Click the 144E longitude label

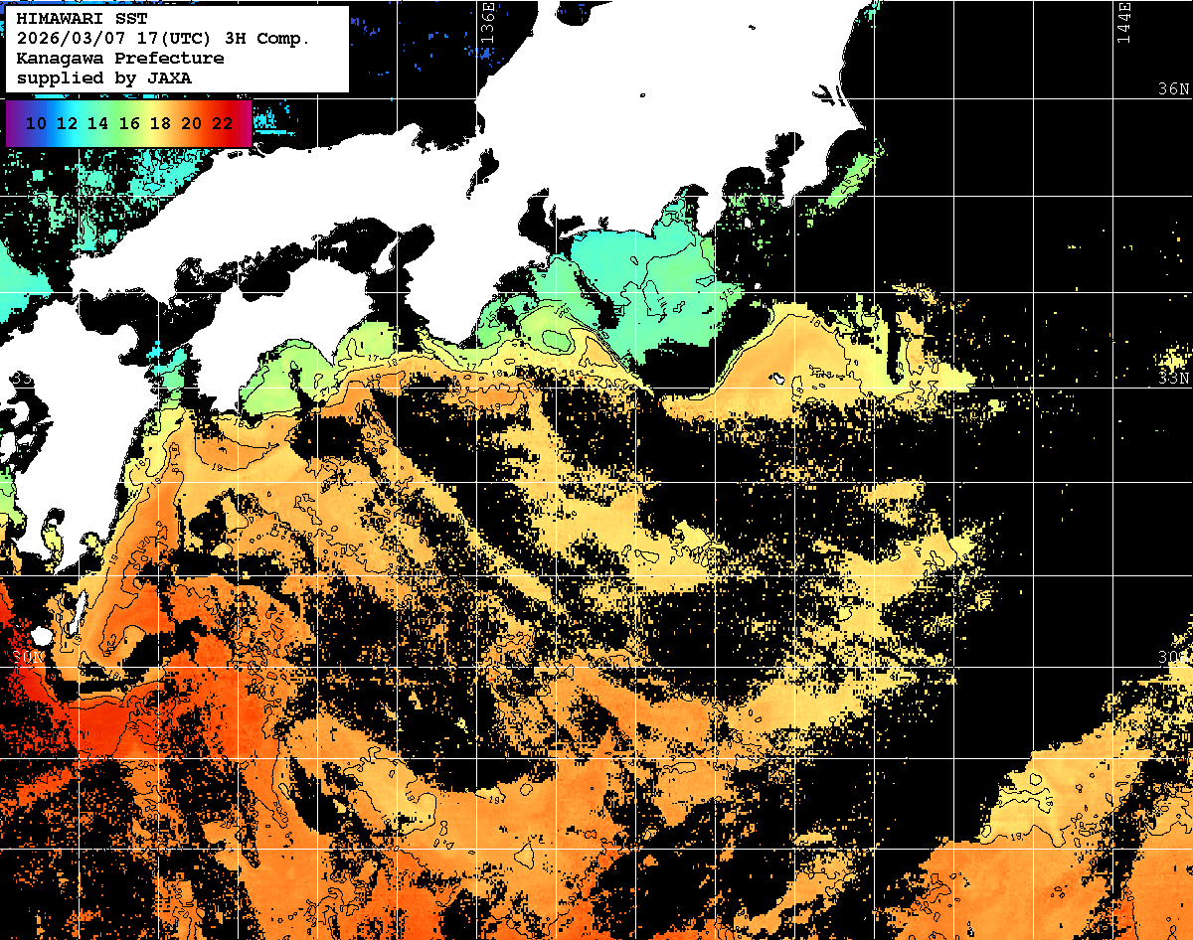click(1124, 22)
